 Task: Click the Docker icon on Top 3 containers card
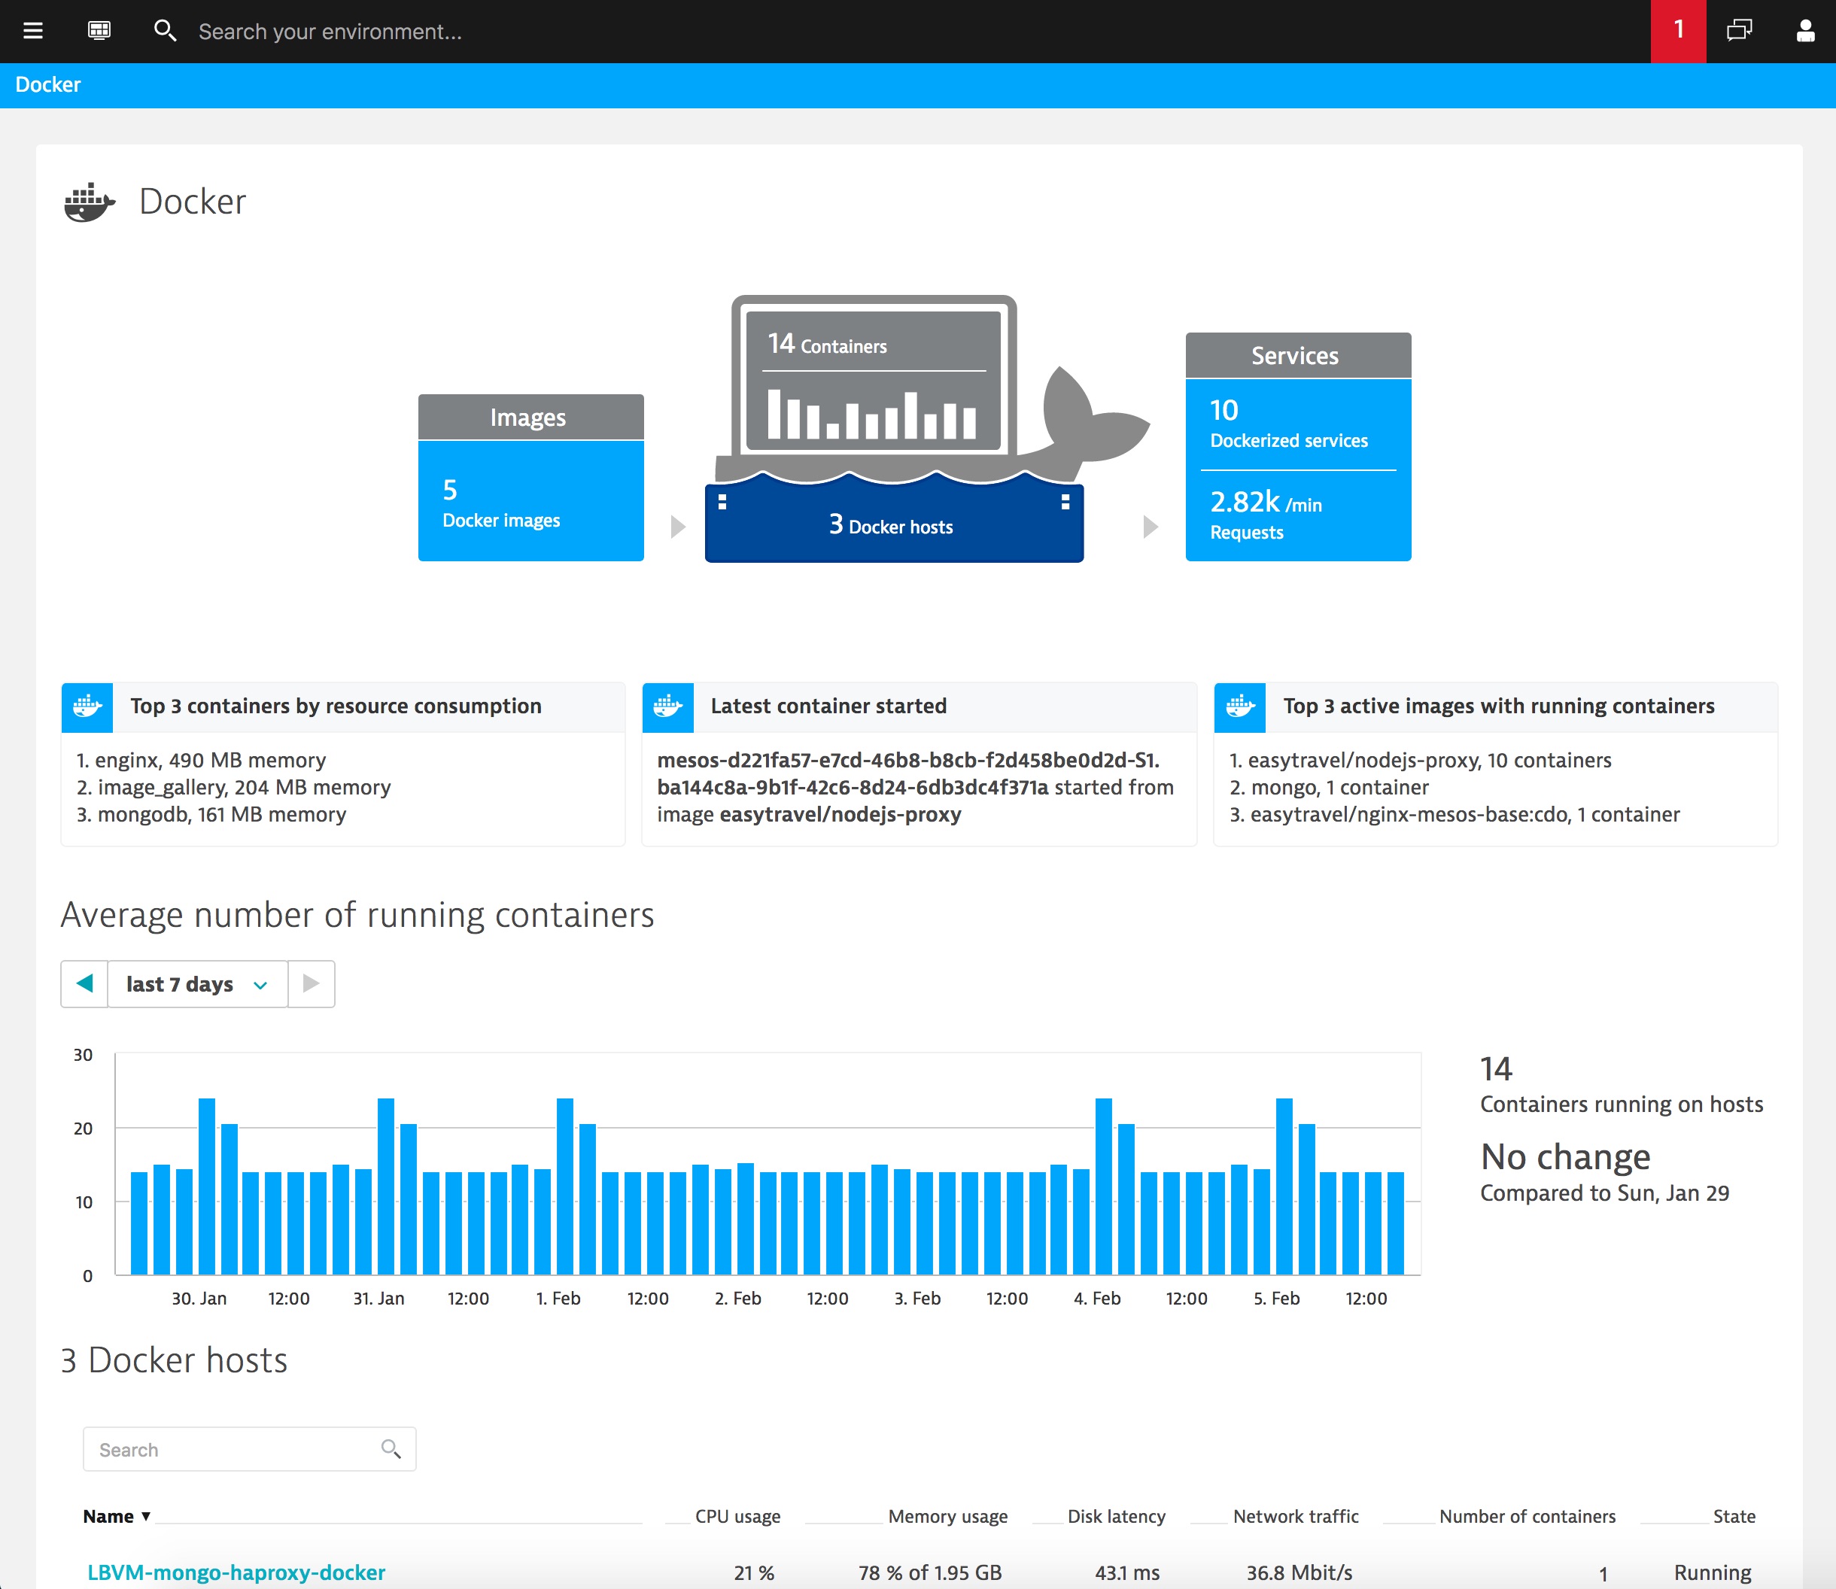(x=87, y=706)
